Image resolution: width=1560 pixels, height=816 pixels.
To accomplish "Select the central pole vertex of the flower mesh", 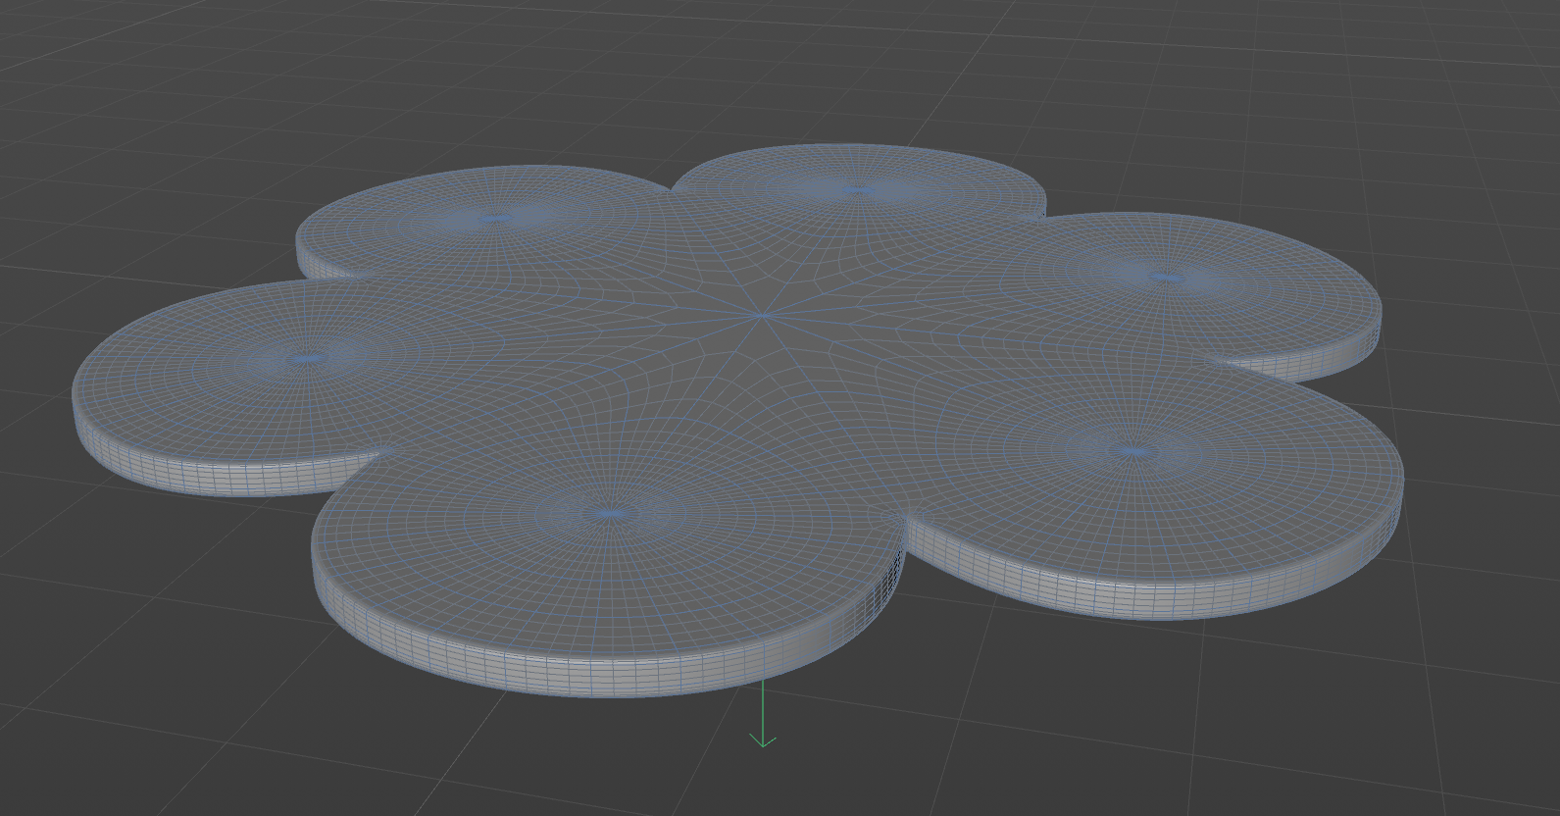I will (763, 315).
